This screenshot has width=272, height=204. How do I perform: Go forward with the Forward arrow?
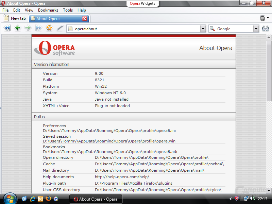[28, 28]
